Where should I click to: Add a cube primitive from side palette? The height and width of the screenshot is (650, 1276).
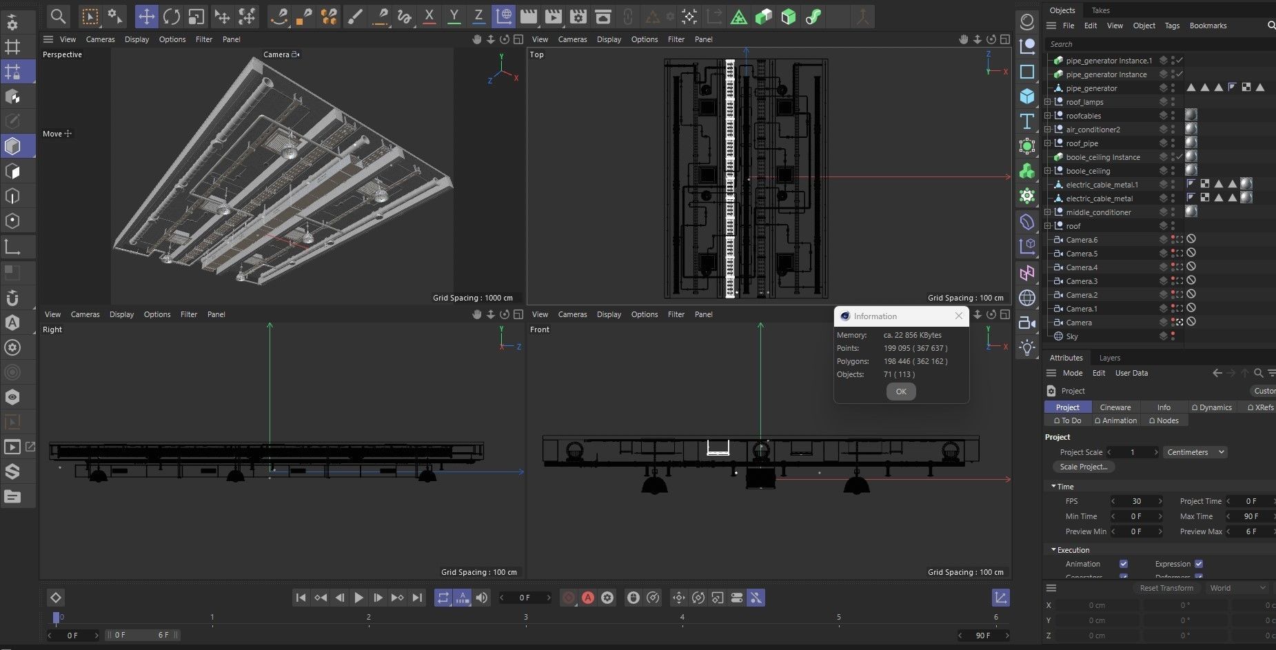(x=1027, y=96)
